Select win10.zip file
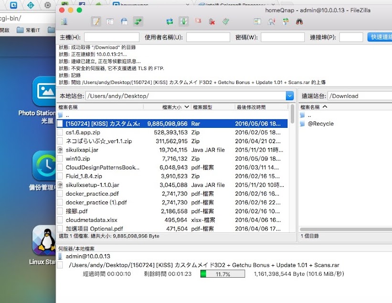This screenshot has height=303, width=392. click(x=172, y=158)
